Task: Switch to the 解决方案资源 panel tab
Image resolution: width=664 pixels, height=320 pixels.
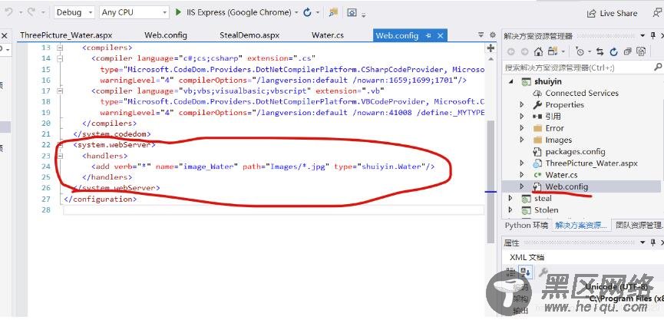Action: pos(581,225)
